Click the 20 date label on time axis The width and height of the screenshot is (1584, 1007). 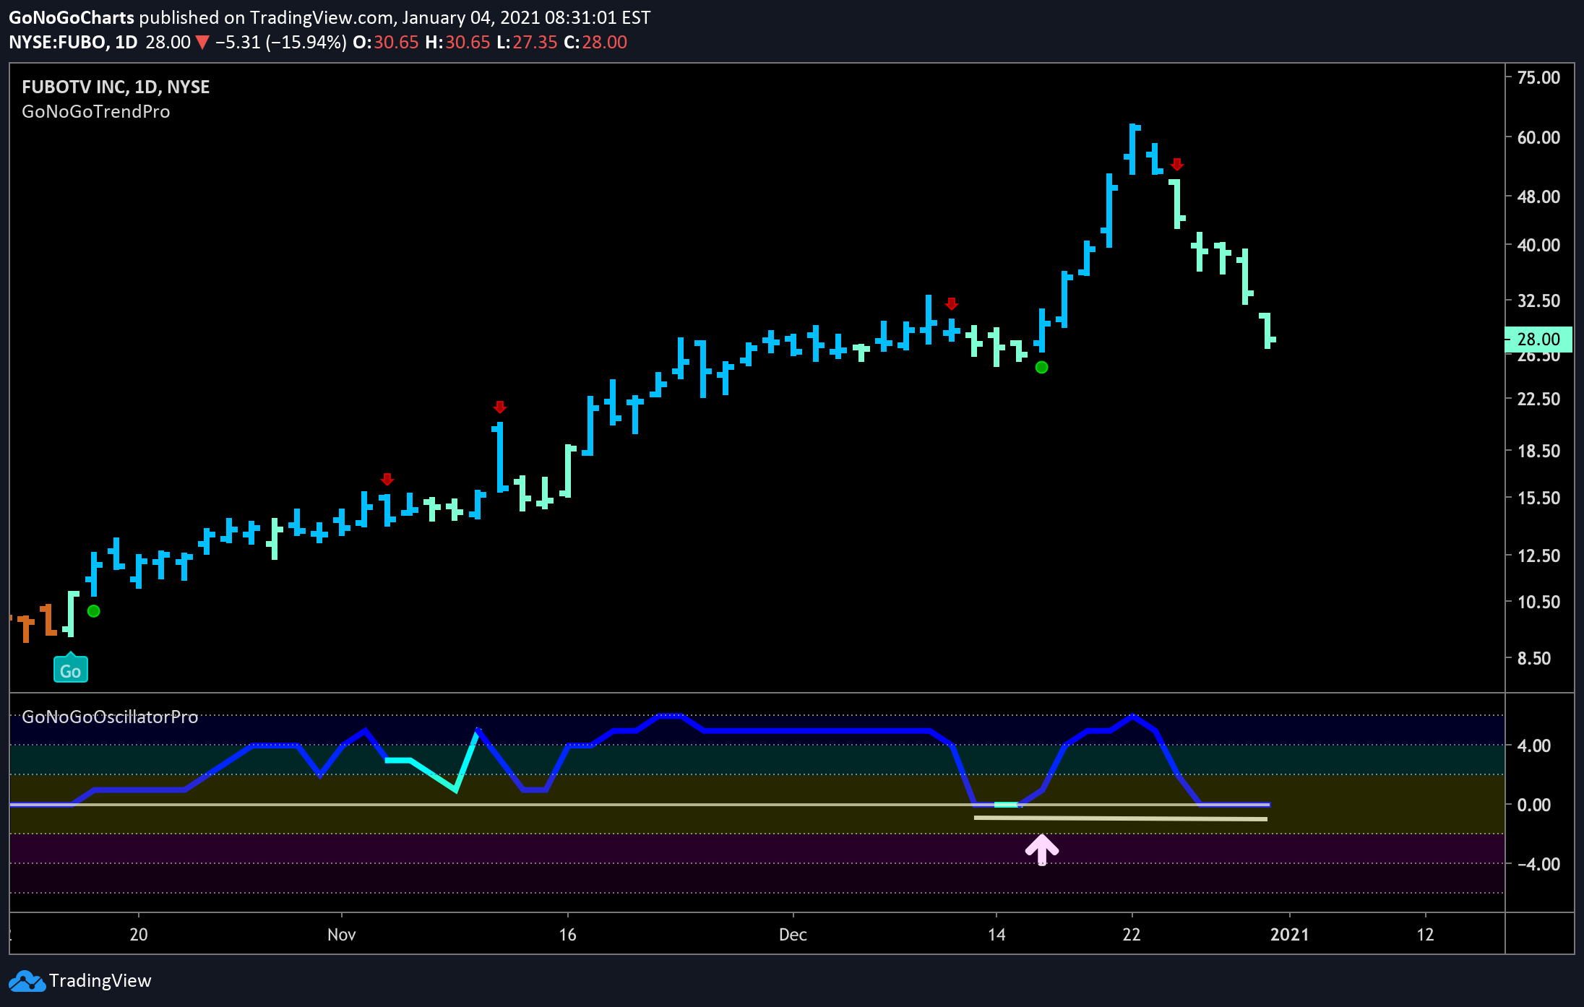coord(139,935)
